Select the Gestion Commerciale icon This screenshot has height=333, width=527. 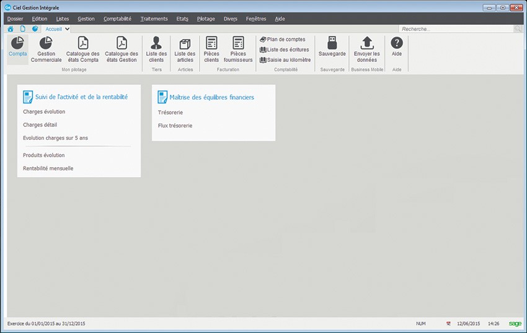(x=46, y=44)
